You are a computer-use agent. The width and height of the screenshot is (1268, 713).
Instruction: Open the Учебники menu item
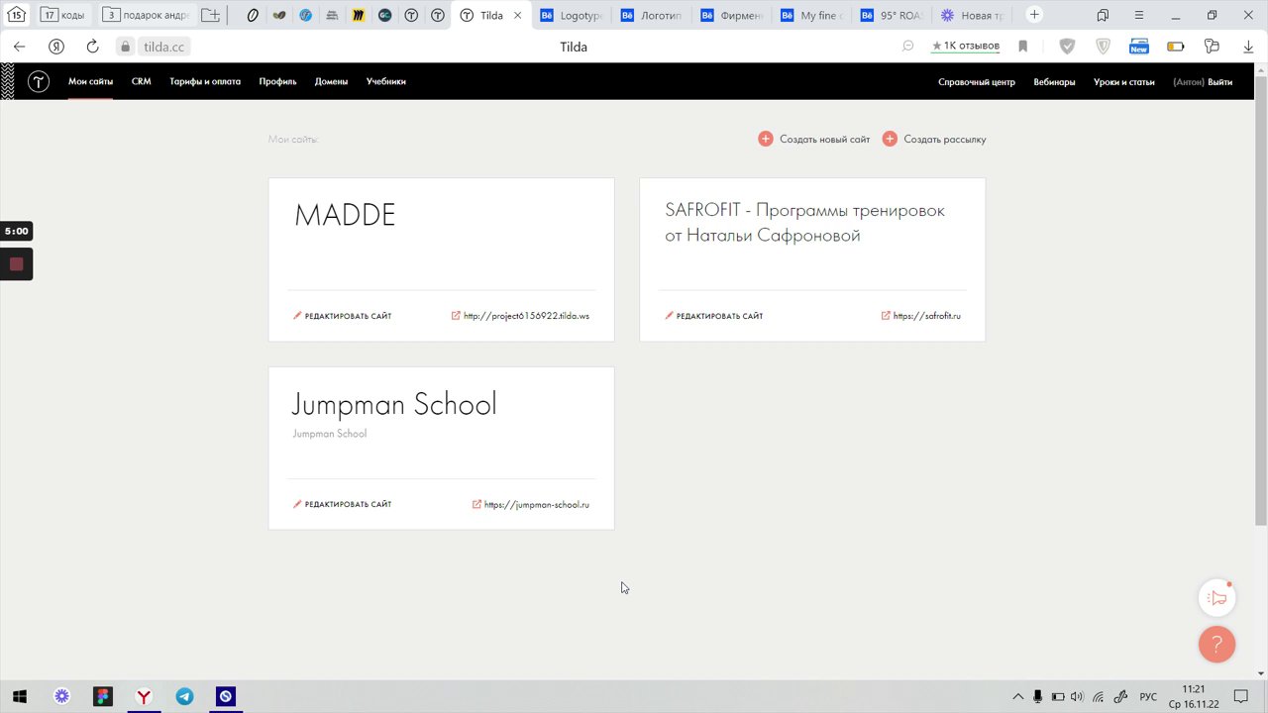point(386,82)
